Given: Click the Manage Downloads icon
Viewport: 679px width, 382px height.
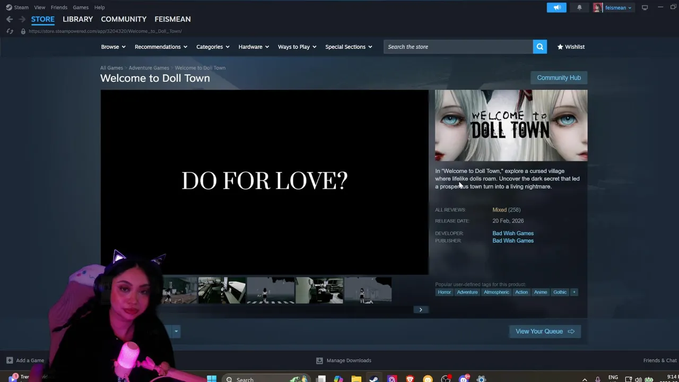Looking at the screenshot, I should click(x=319, y=360).
